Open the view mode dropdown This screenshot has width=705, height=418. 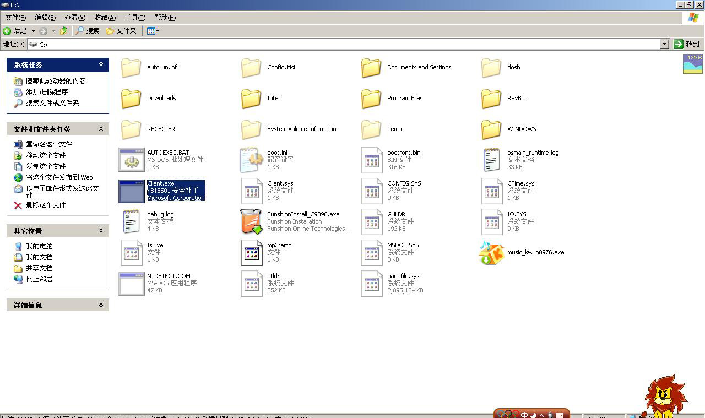(153, 31)
